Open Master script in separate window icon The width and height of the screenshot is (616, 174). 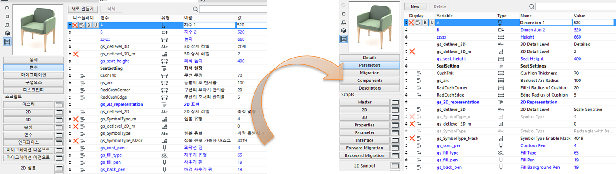point(395,102)
